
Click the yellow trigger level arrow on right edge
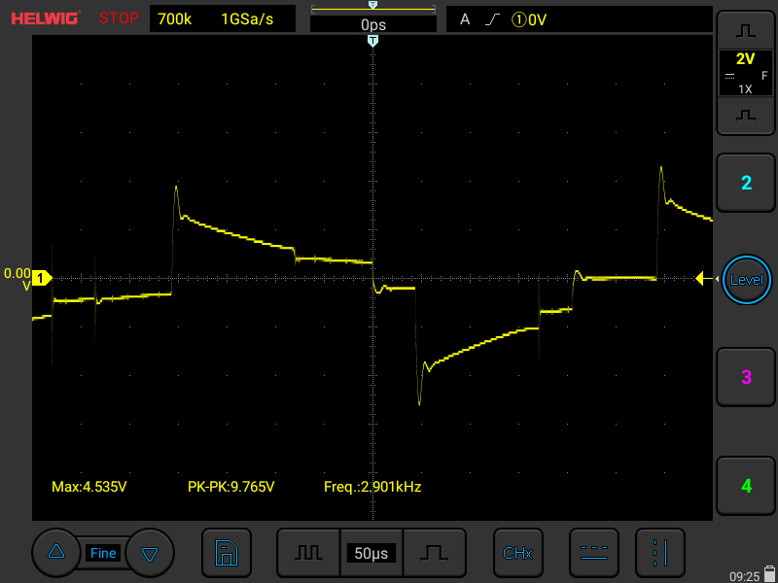pyautogui.click(x=703, y=279)
